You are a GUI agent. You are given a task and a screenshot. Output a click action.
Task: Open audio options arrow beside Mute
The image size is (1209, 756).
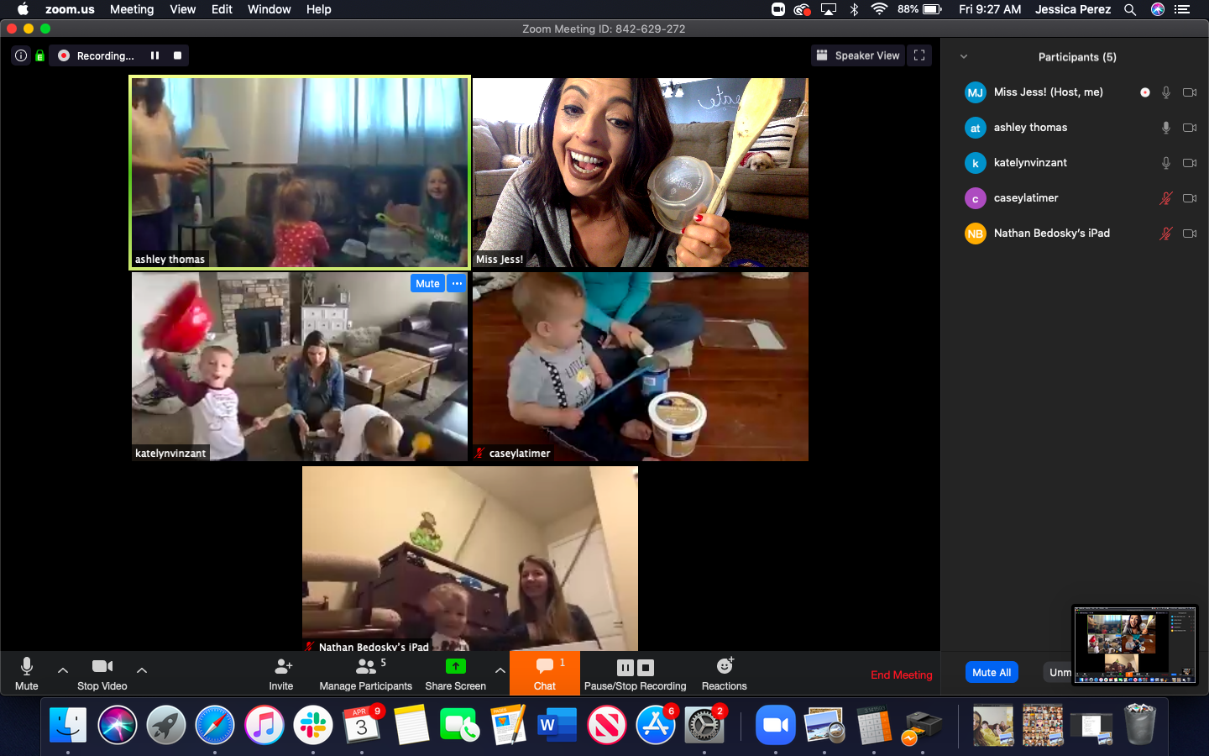(x=63, y=669)
